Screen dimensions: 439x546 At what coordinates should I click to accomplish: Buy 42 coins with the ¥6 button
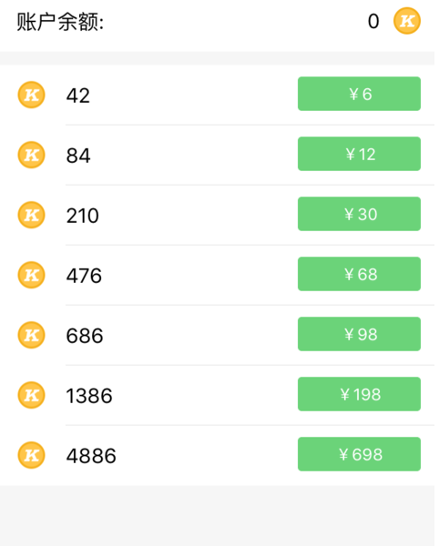tap(359, 94)
